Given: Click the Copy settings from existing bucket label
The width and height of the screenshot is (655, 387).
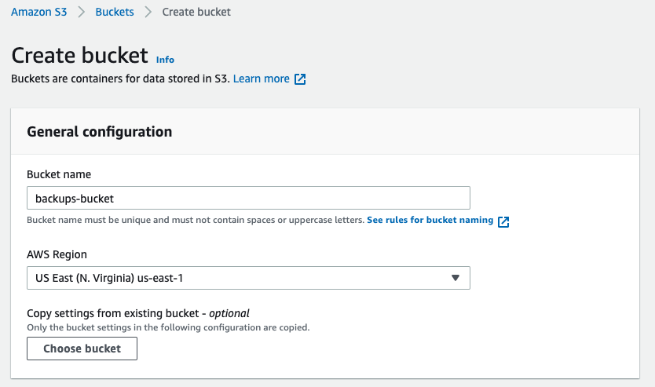Looking at the screenshot, I should [137, 313].
